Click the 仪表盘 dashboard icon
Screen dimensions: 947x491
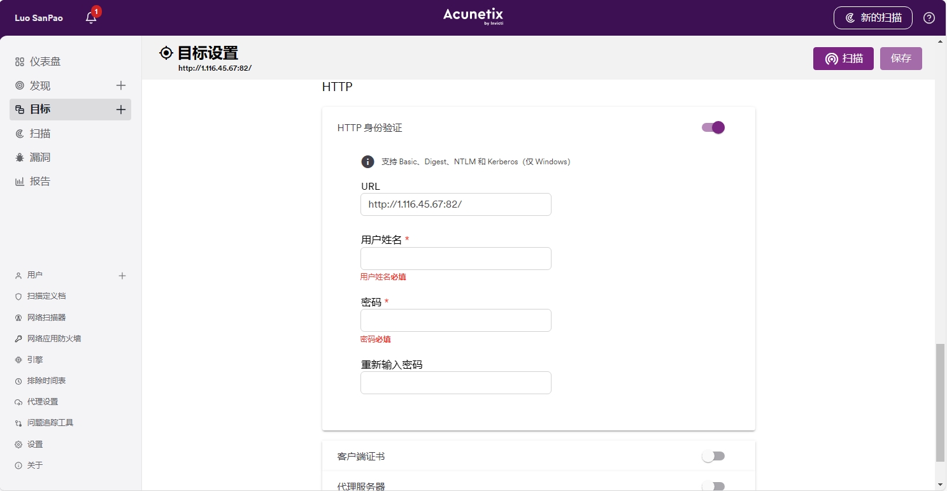[20, 62]
